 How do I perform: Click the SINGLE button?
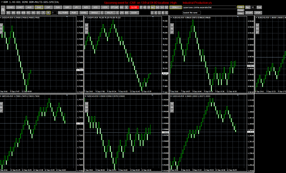point(94,13)
